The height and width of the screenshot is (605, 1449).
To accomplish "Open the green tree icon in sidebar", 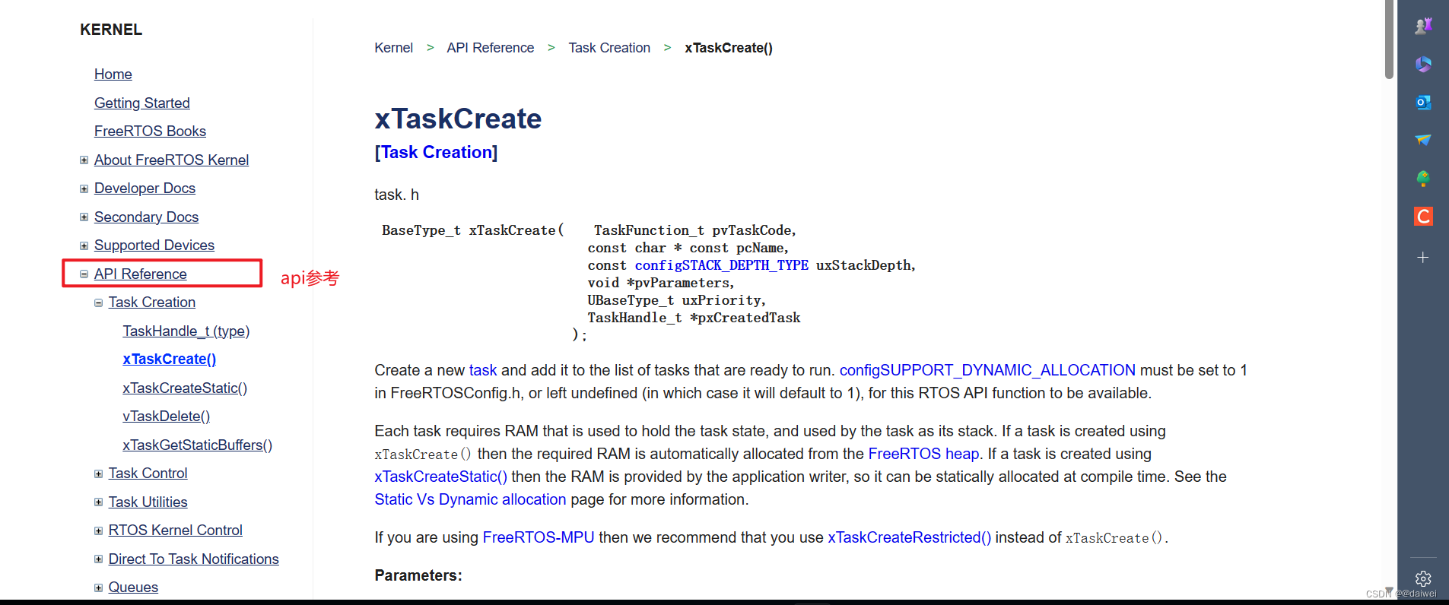I will [x=1423, y=179].
